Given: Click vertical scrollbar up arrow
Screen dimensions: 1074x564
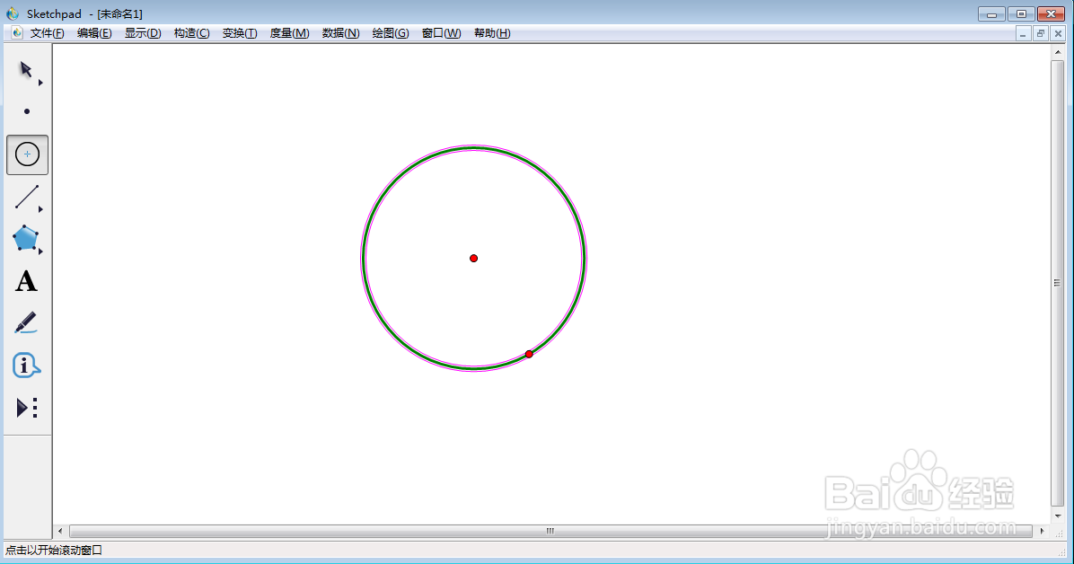Looking at the screenshot, I should point(1058,52).
